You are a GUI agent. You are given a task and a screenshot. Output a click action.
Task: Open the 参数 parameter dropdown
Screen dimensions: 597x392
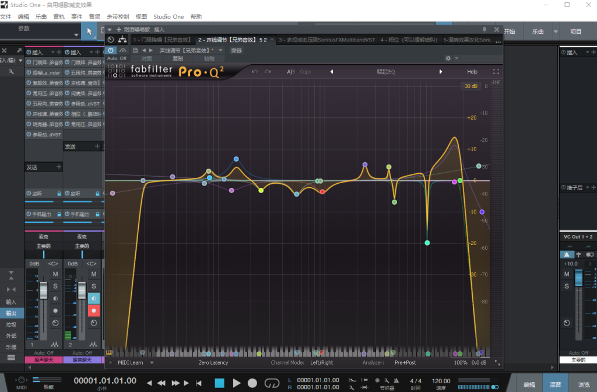(x=76, y=34)
